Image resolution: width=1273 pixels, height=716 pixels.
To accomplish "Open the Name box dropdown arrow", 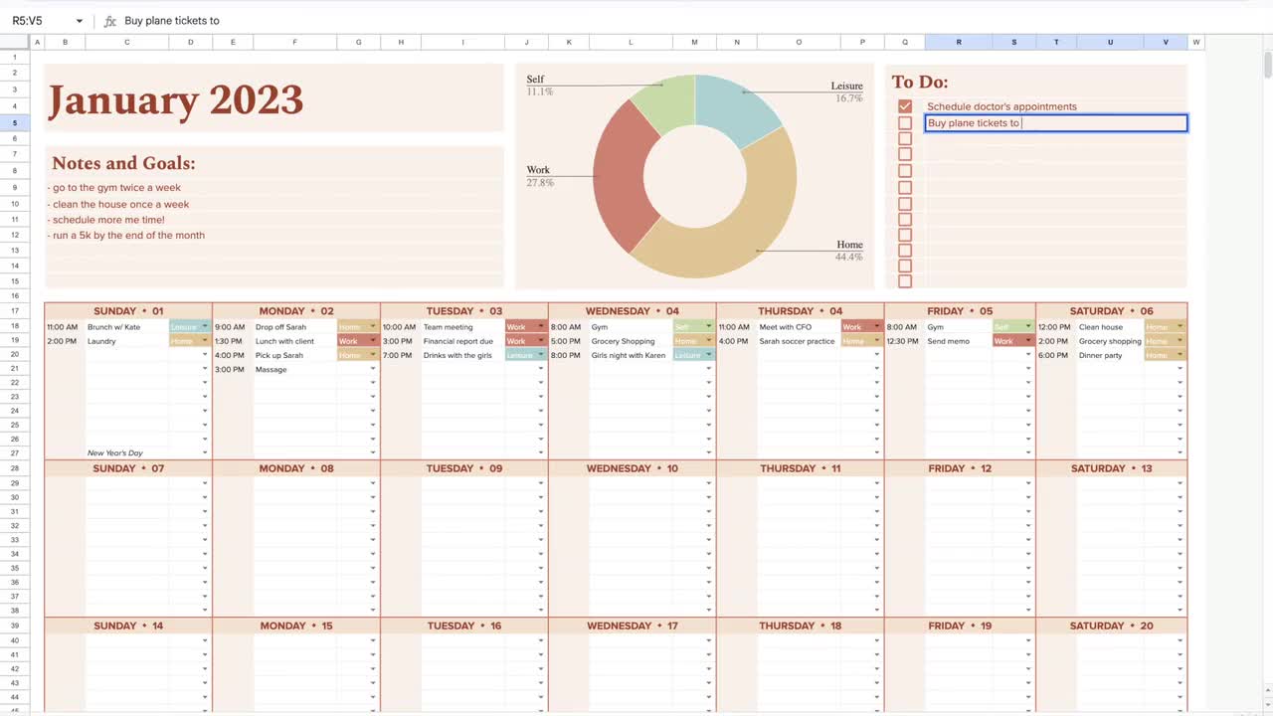I will 80,21.
